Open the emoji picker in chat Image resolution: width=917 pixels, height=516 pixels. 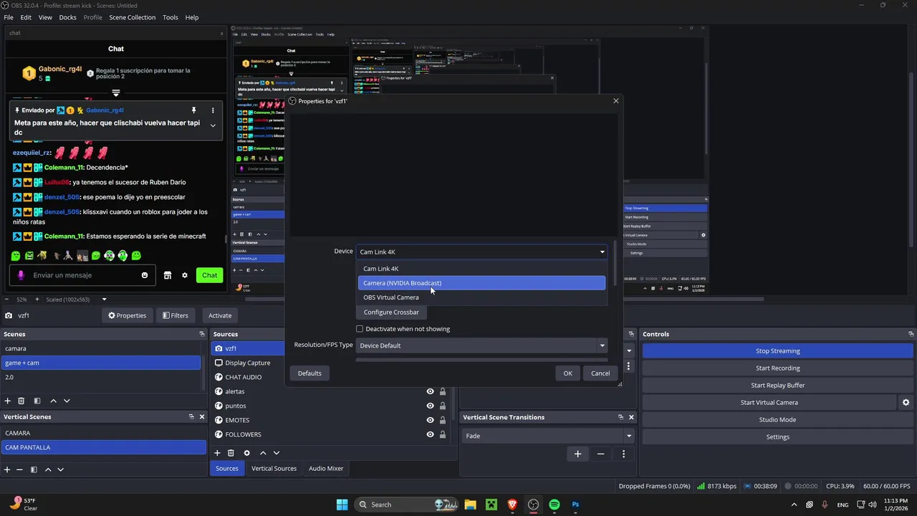tap(145, 275)
